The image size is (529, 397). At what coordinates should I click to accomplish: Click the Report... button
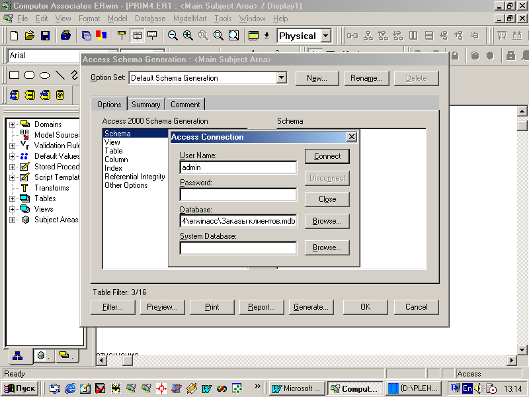(x=261, y=307)
